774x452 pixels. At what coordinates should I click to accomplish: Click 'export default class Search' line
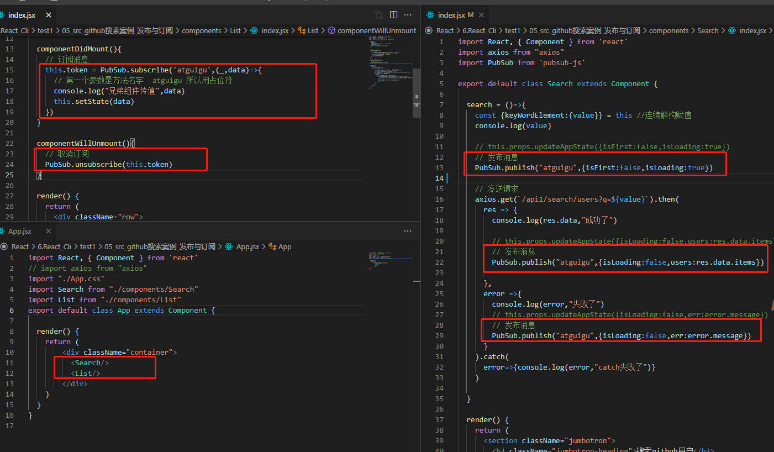tap(557, 83)
